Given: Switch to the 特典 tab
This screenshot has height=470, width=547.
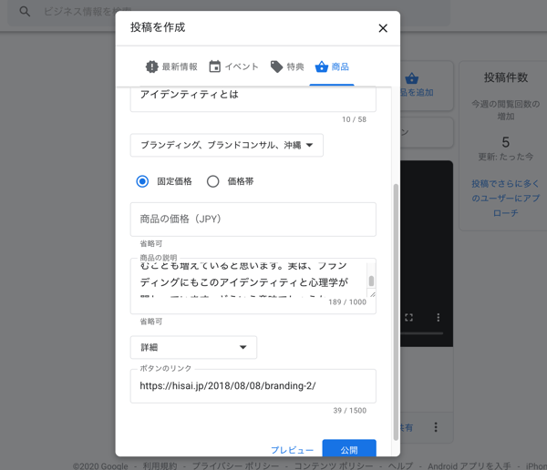Looking at the screenshot, I should (287, 66).
